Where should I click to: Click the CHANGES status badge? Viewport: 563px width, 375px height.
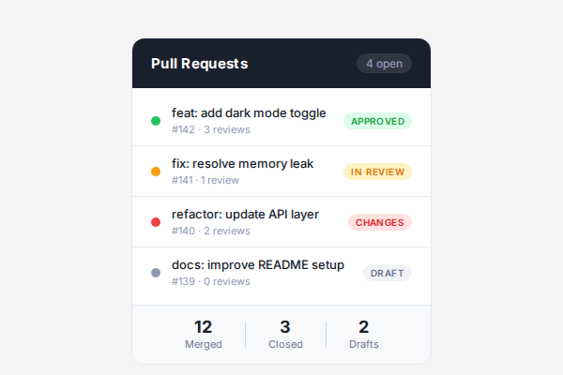click(380, 222)
